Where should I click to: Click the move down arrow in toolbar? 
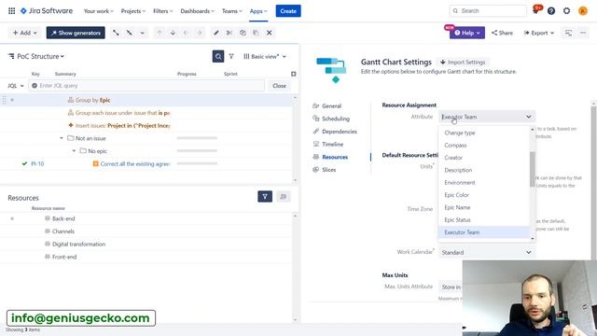pyautogui.click(x=173, y=33)
